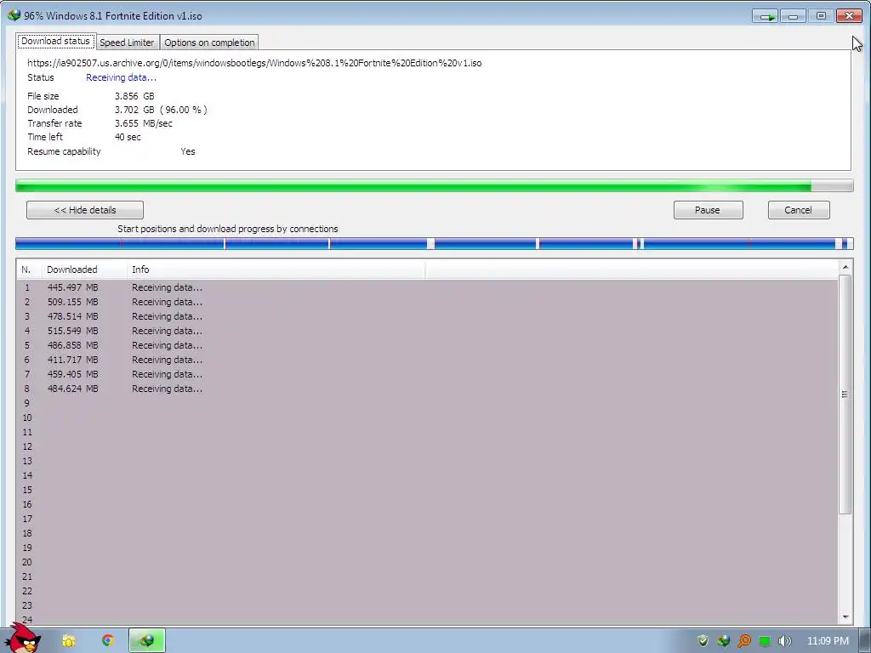The height and width of the screenshot is (653, 871).
Task: Select connection row with 478.514 MB
Action: click(427, 316)
